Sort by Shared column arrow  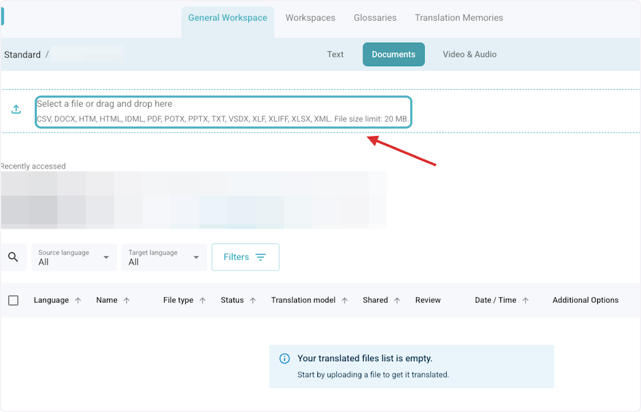coord(397,300)
